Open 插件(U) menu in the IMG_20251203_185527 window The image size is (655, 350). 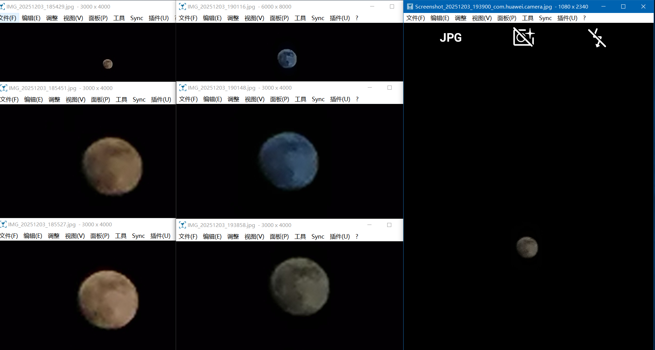click(160, 236)
